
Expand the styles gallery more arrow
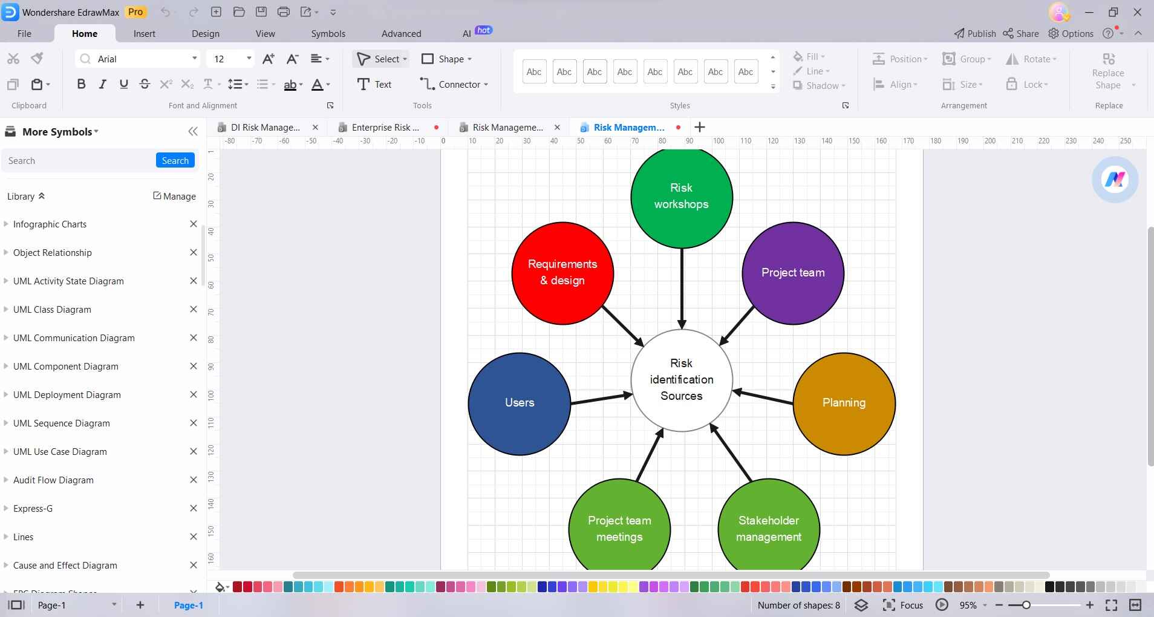(x=773, y=87)
